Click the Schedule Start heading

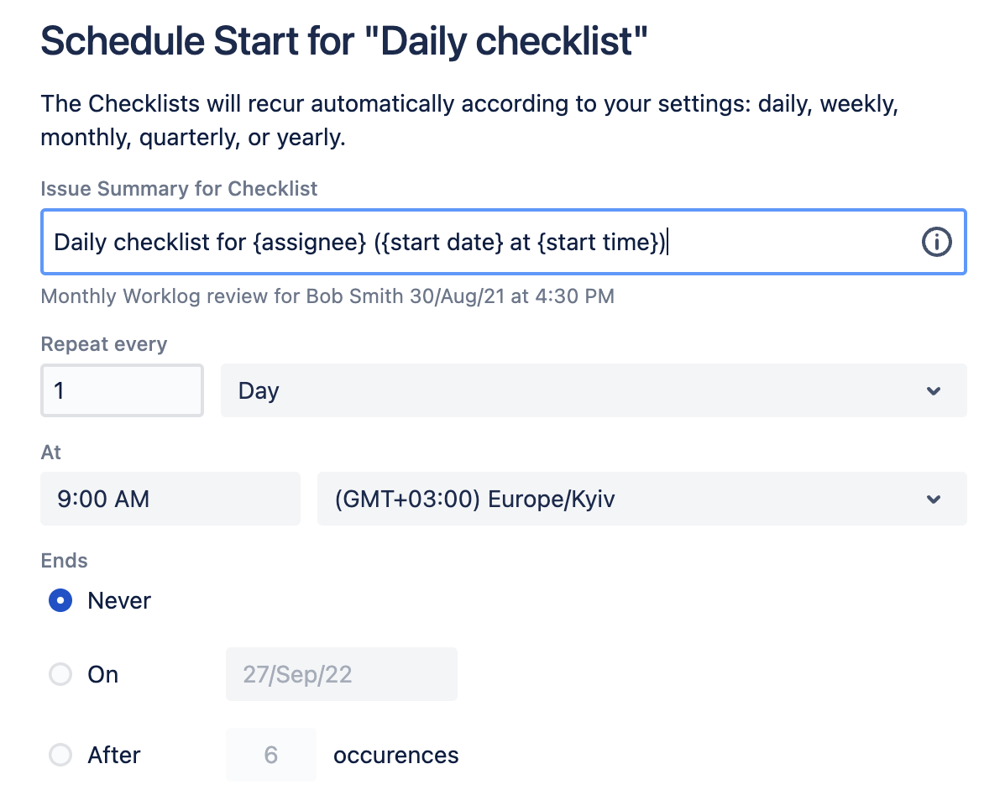344,40
